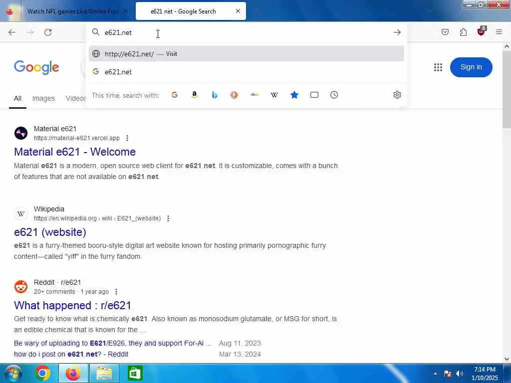This screenshot has width=511, height=383.
Task: Close the Watch NFL games tab
Action: tap(125, 11)
